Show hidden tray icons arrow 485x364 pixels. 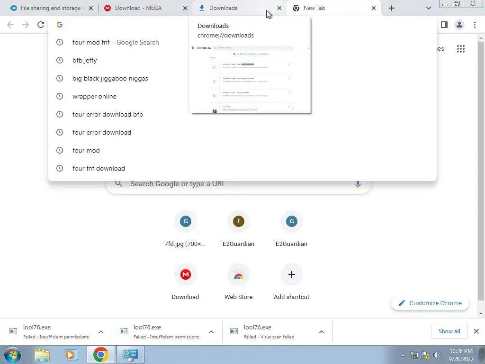(403, 355)
